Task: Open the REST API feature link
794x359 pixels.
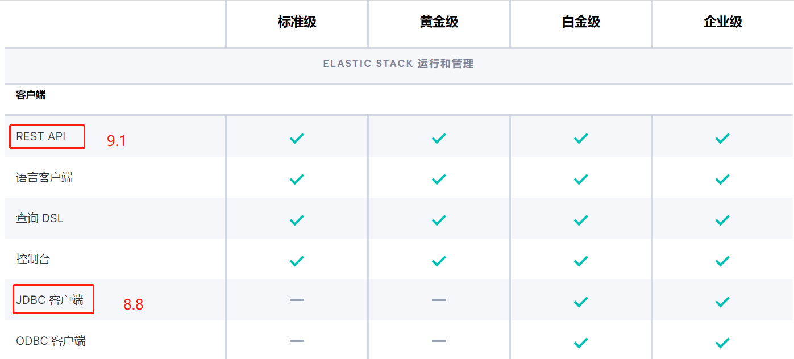Action: tap(41, 137)
